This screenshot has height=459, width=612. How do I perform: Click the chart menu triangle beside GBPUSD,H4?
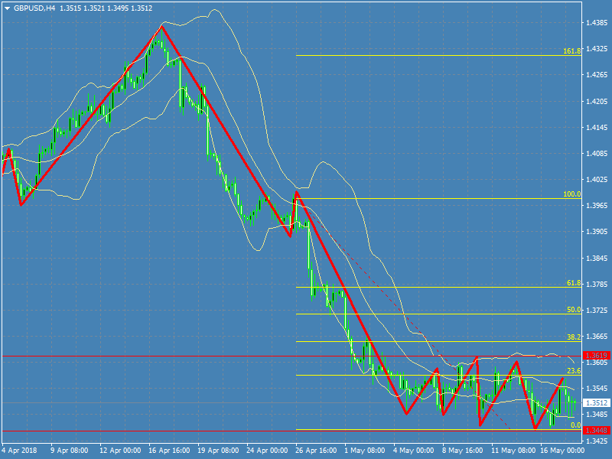click(7, 8)
